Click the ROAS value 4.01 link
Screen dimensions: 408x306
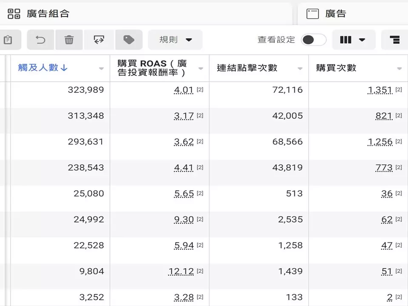click(x=183, y=90)
